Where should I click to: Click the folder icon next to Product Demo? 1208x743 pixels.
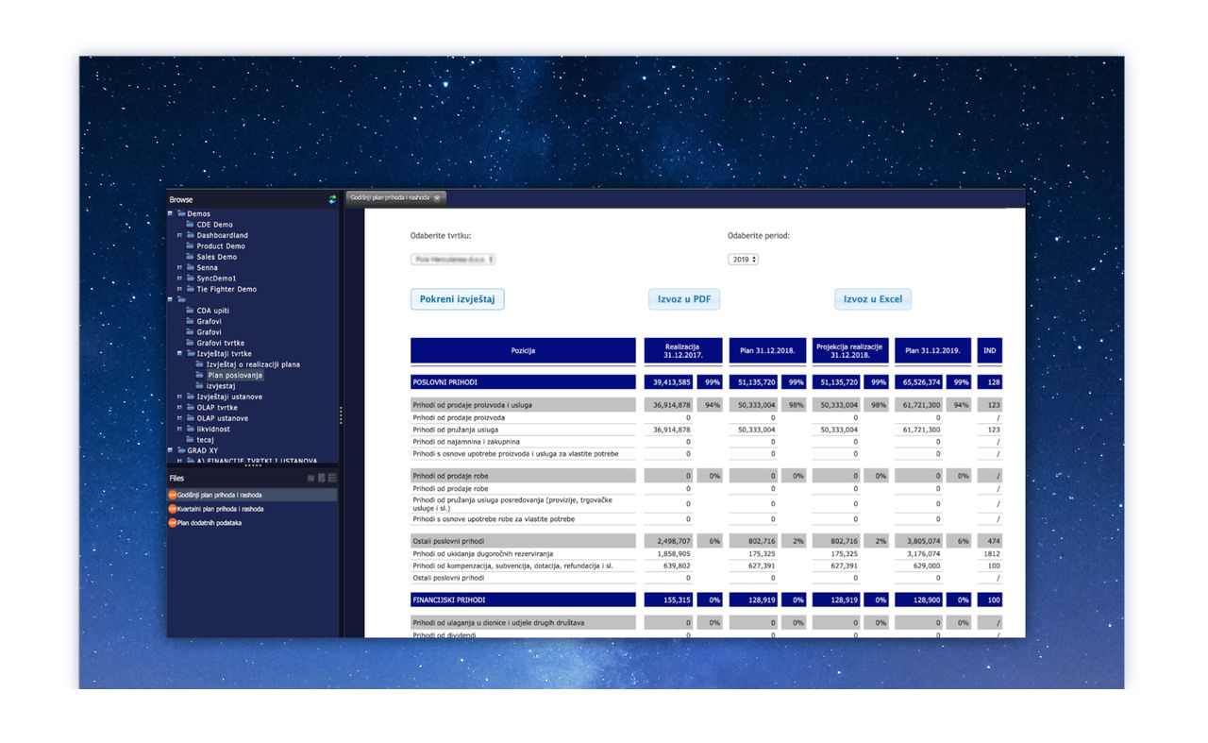coord(190,246)
